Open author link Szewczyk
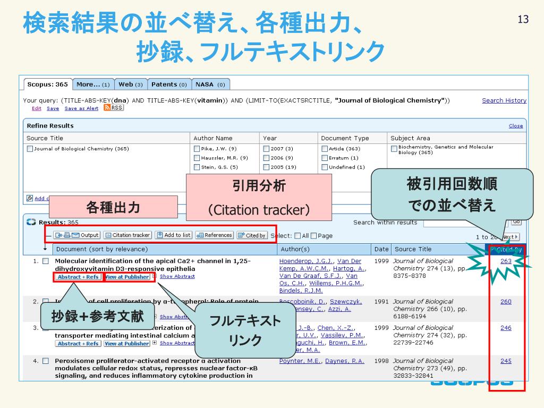This screenshot has width=544, height=408. click(345, 302)
